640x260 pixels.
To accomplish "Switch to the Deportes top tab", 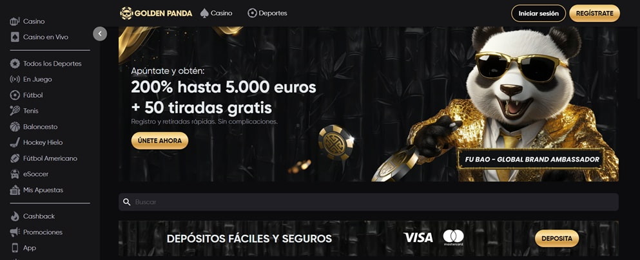I will pos(267,13).
